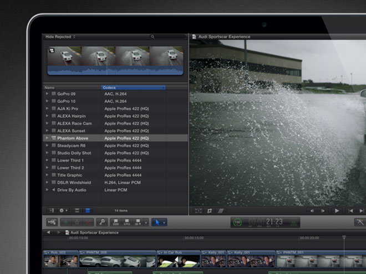This screenshot has height=274, width=366.
Task: Go back in timeline history arrow
Action: pyautogui.click(x=48, y=232)
